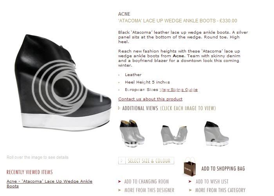This screenshot has width=274, height=196.
Task: Click Add to Wish List
Action: point(212,181)
